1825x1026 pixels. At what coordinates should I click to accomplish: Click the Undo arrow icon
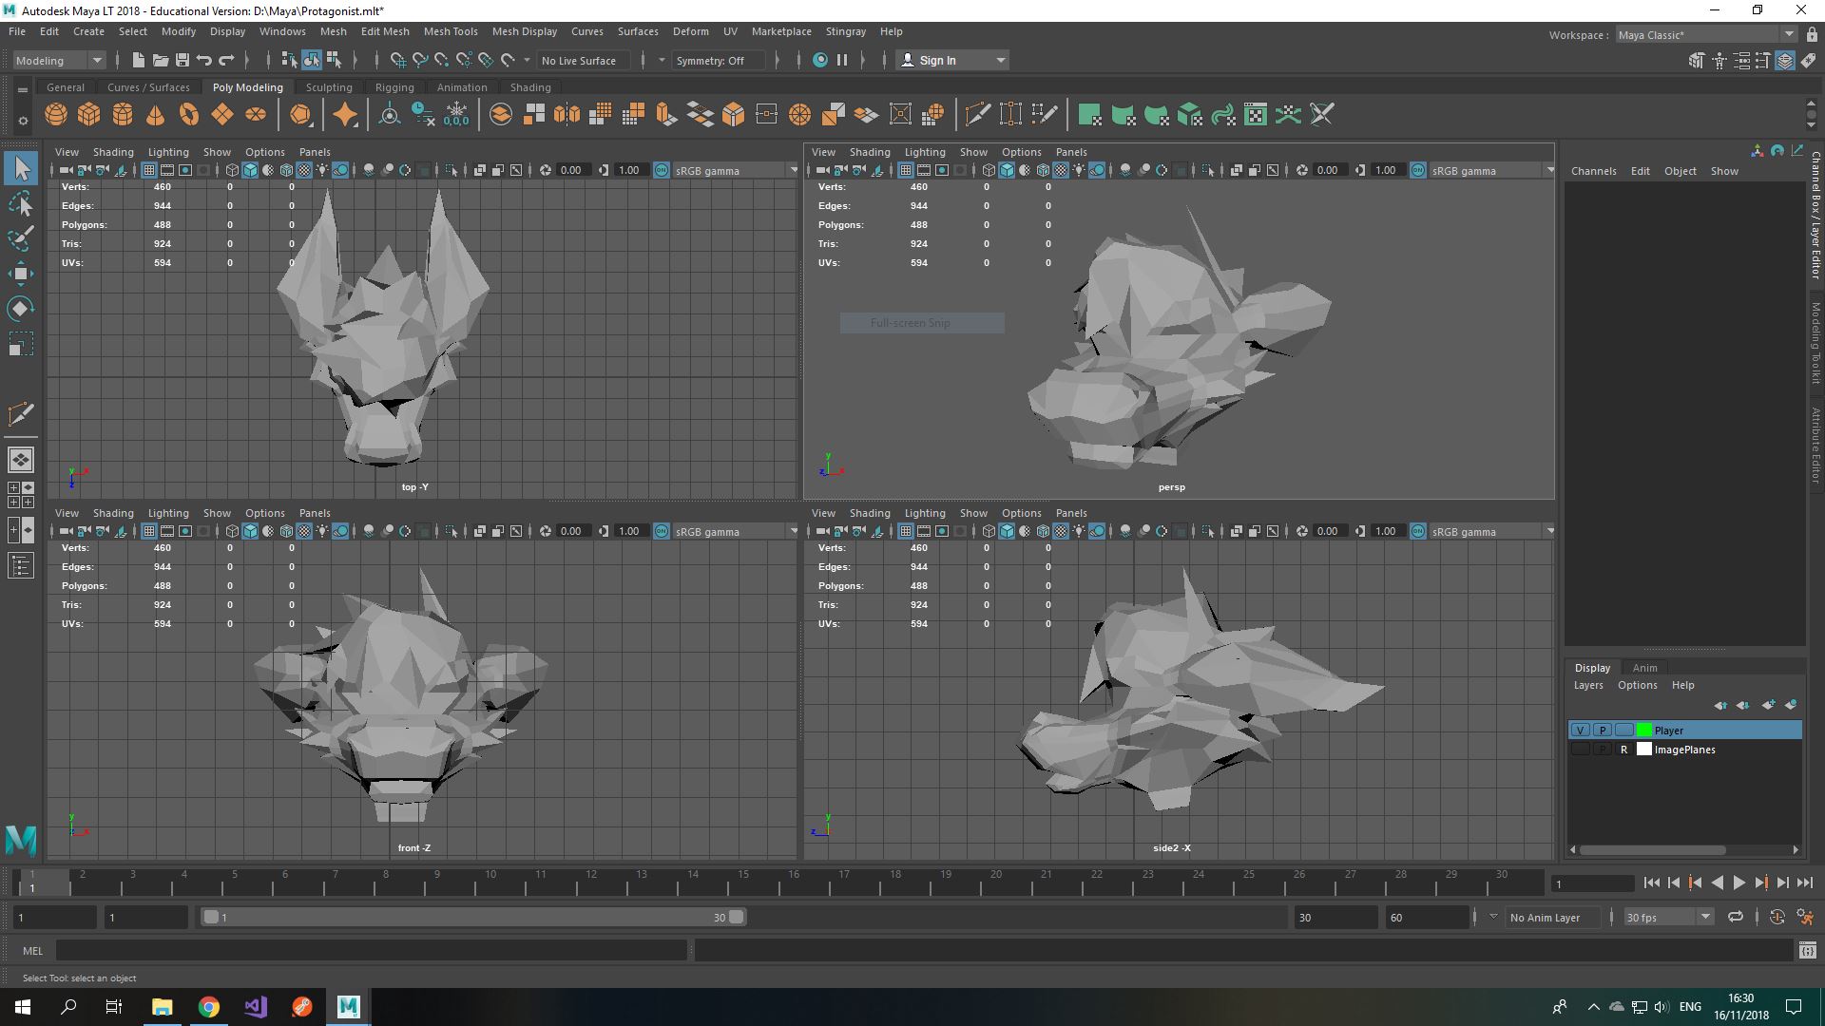pyautogui.click(x=204, y=60)
